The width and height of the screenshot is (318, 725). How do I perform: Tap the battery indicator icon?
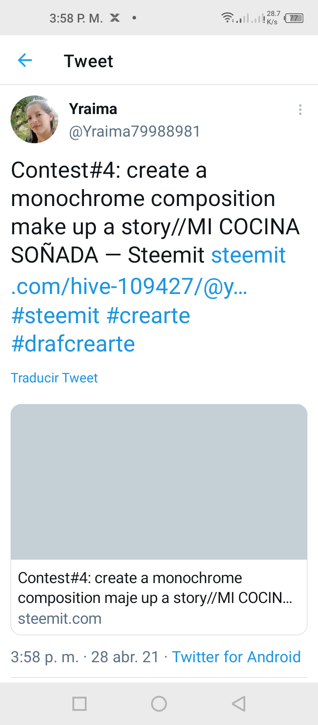point(294,18)
